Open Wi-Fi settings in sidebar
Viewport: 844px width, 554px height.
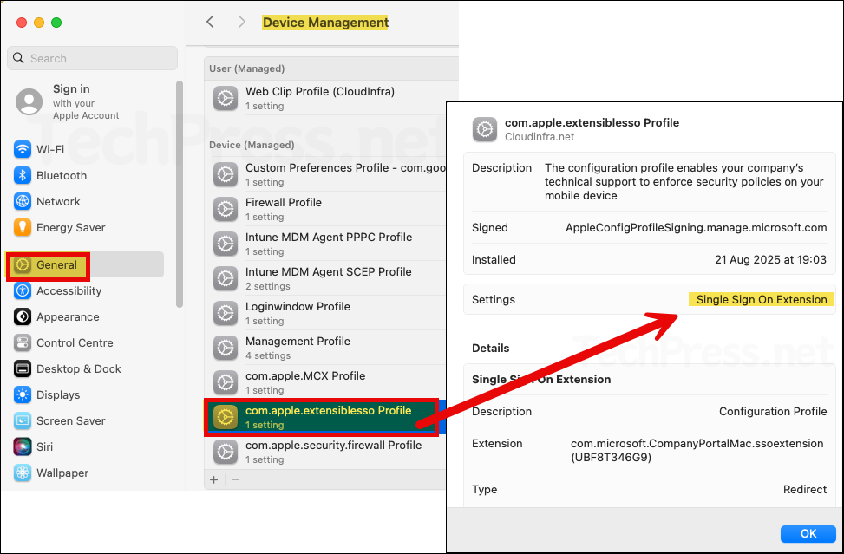49,149
